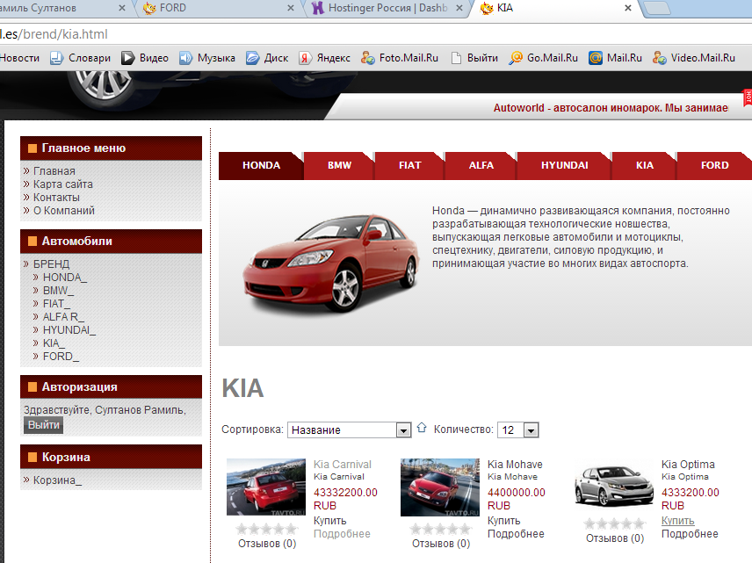The image size is (752, 563).
Task: Open the Музыка bookmark speaker icon
Action: [185, 58]
